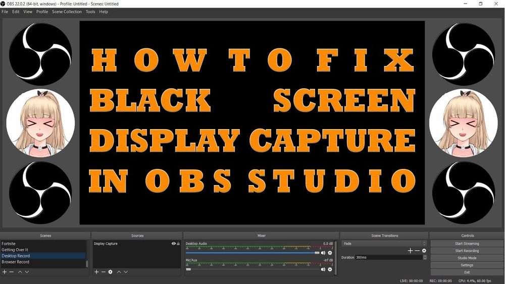The width and height of the screenshot is (505, 284).
Task: Click the Start Recording button
Action: (467, 251)
